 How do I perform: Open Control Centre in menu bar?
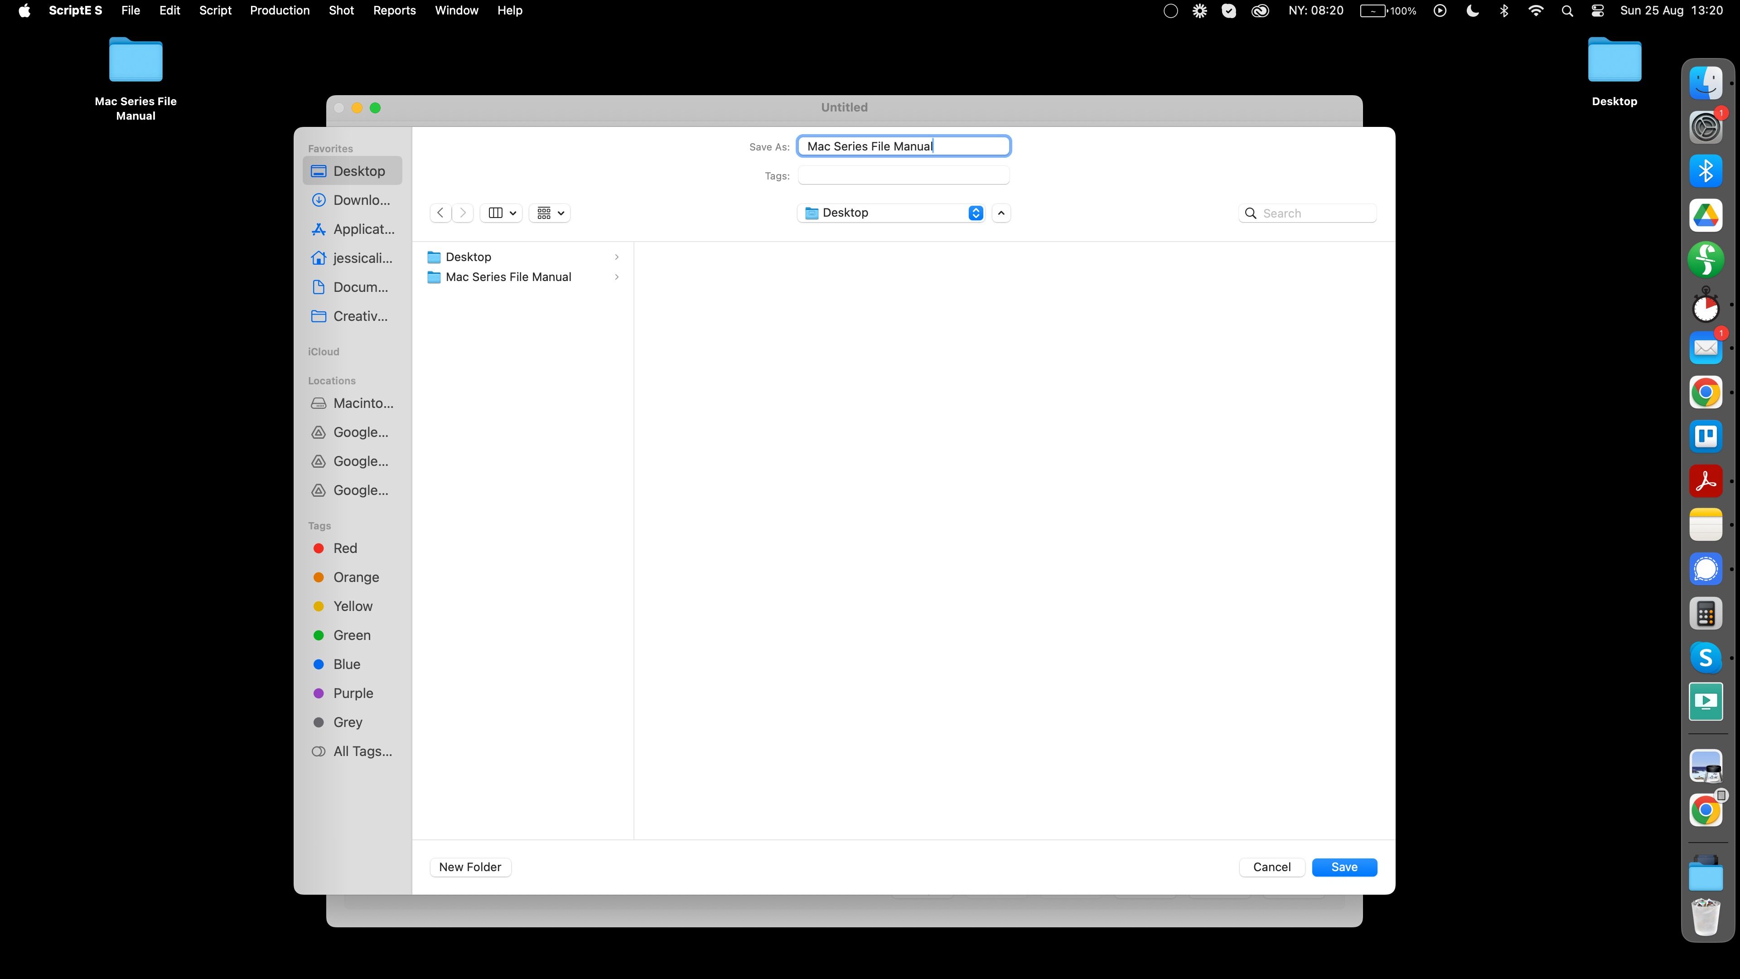[1597, 11]
